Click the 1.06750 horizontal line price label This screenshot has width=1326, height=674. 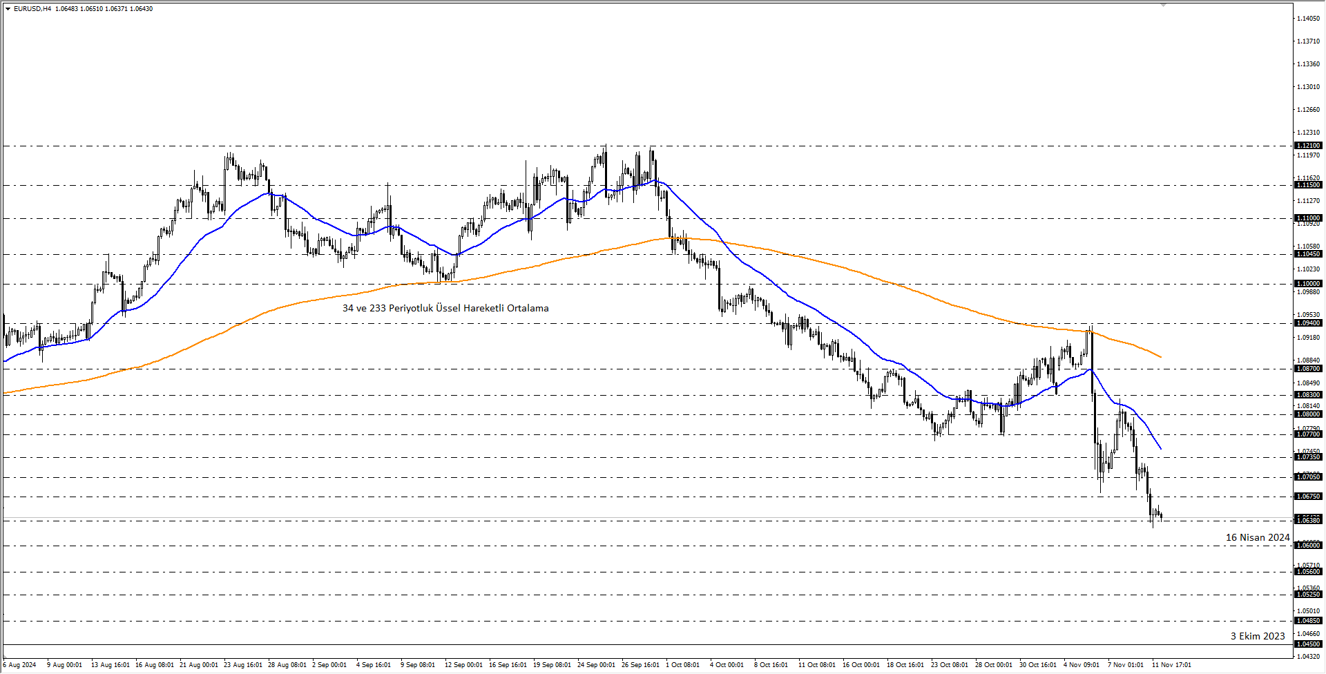click(x=1308, y=497)
